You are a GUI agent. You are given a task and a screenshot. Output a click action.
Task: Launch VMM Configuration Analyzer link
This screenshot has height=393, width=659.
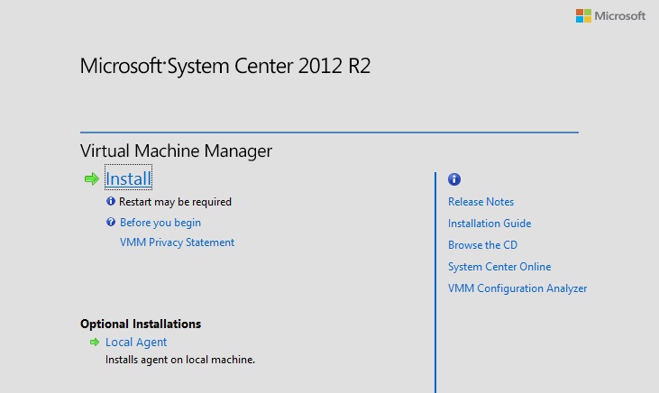[x=517, y=288]
